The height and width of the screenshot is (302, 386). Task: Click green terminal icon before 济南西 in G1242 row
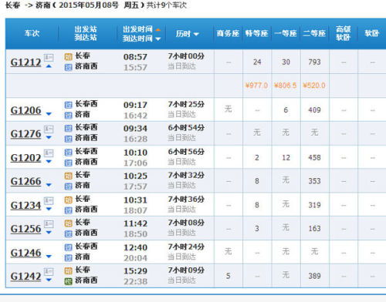[68, 281]
